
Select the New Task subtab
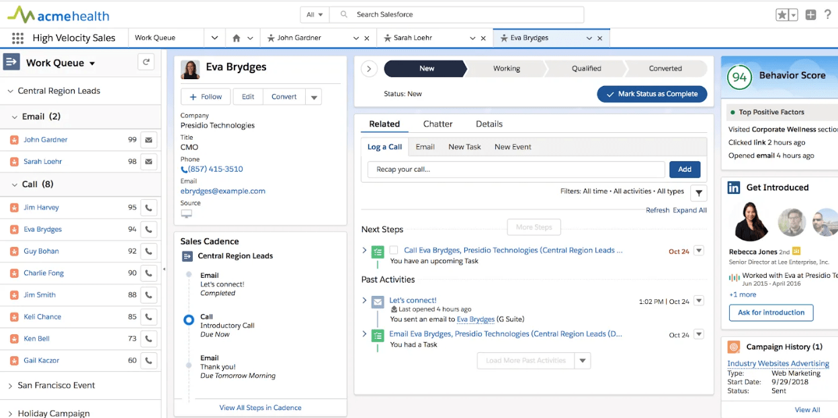coord(464,147)
